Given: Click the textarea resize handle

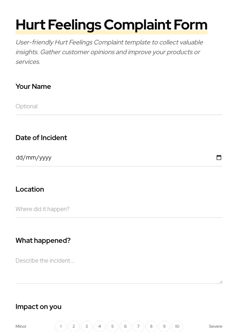Looking at the screenshot, I should point(221,281).
